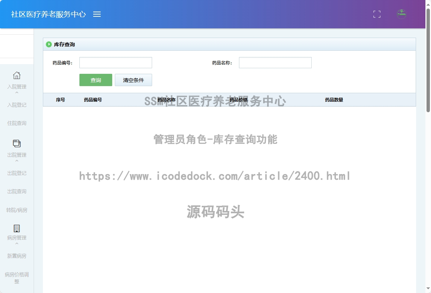Click the 社区医疗养老服务中心 title
This screenshot has width=431, height=293.
[48, 14]
